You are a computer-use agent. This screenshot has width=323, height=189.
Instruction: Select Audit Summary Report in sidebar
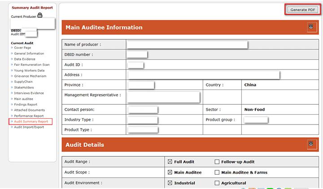31,121
